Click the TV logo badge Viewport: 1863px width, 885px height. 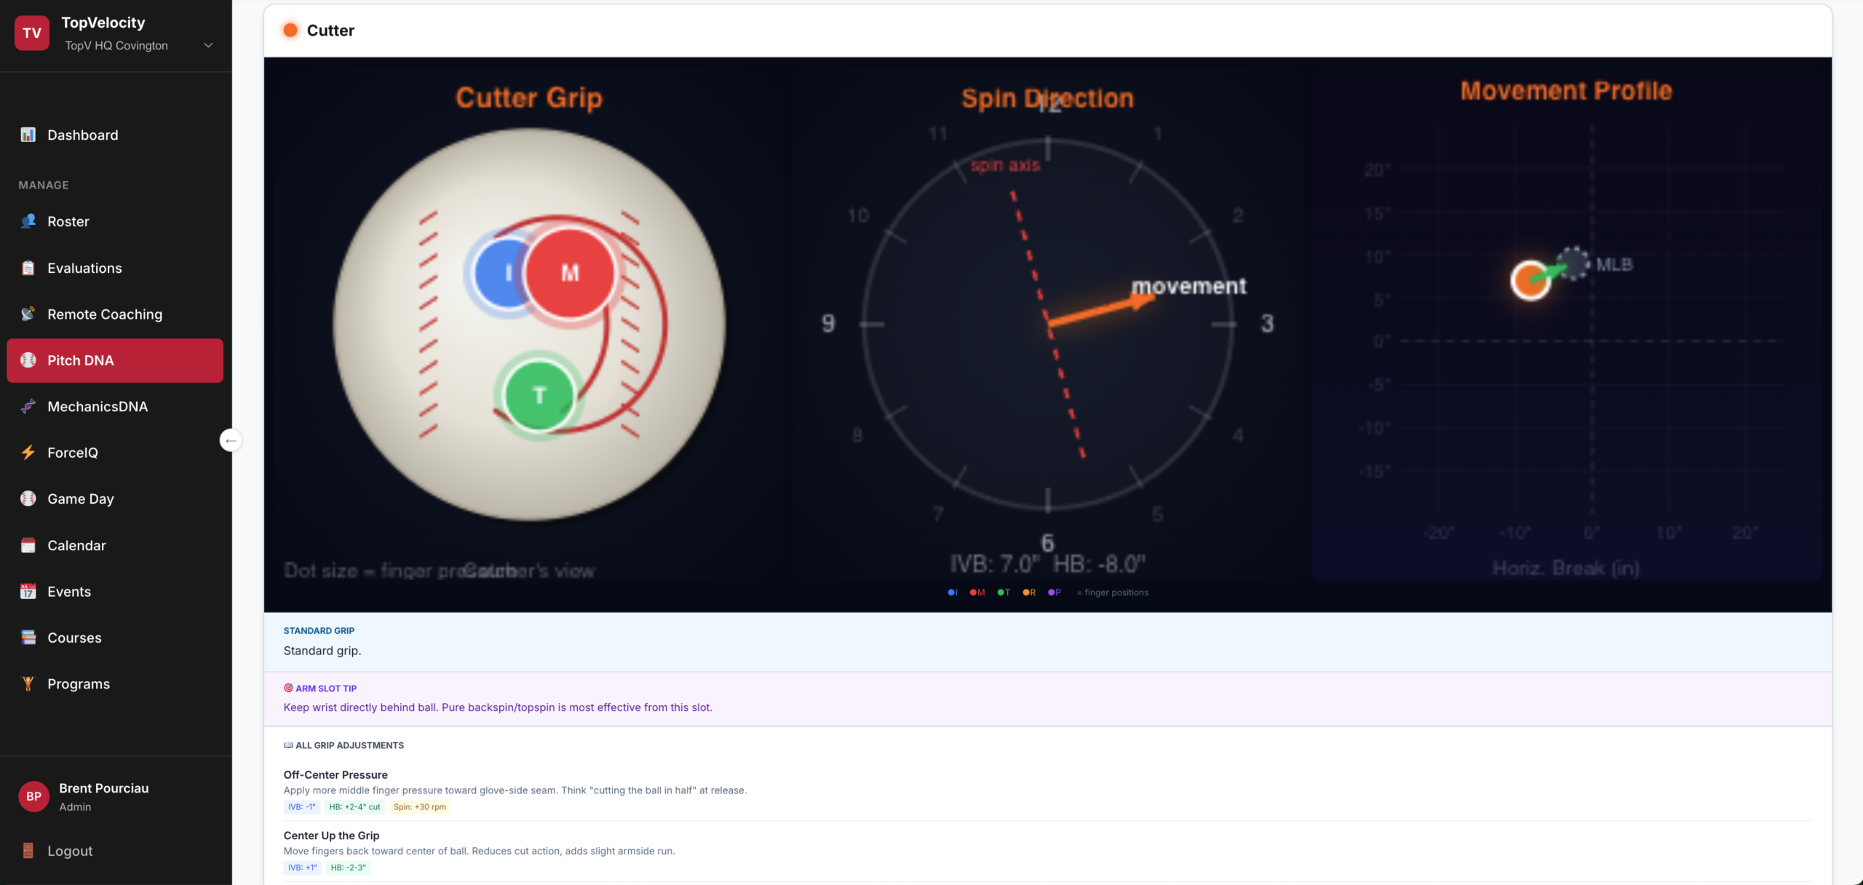click(x=32, y=33)
